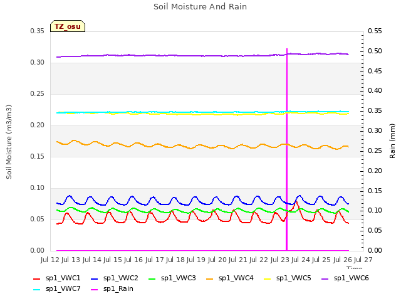Screen dimensions: 401x301
Task: Click the Rain (mm) axis label
Action: click(x=392, y=141)
